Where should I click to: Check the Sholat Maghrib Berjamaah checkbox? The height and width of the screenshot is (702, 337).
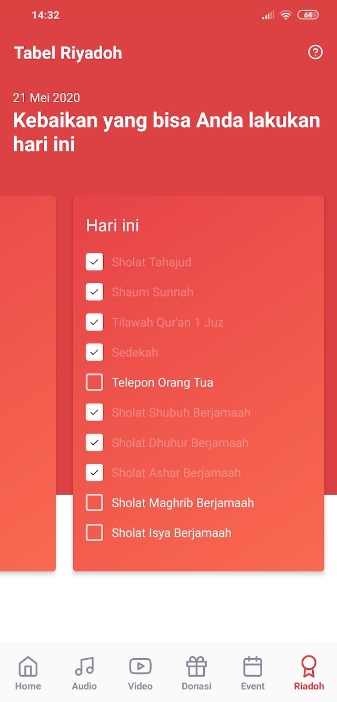pyautogui.click(x=95, y=503)
